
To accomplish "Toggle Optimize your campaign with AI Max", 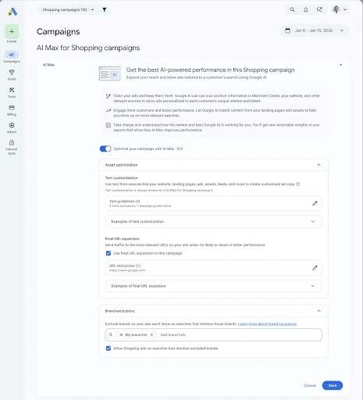I will [x=105, y=148].
